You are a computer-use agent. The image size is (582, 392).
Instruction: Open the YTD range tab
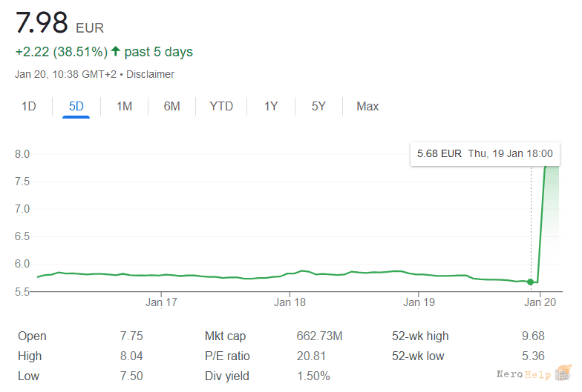coord(221,107)
